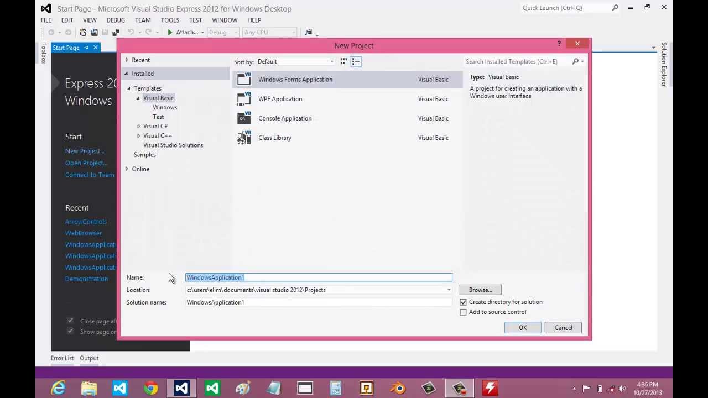Click the Redo toolbar icon

coord(149,32)
